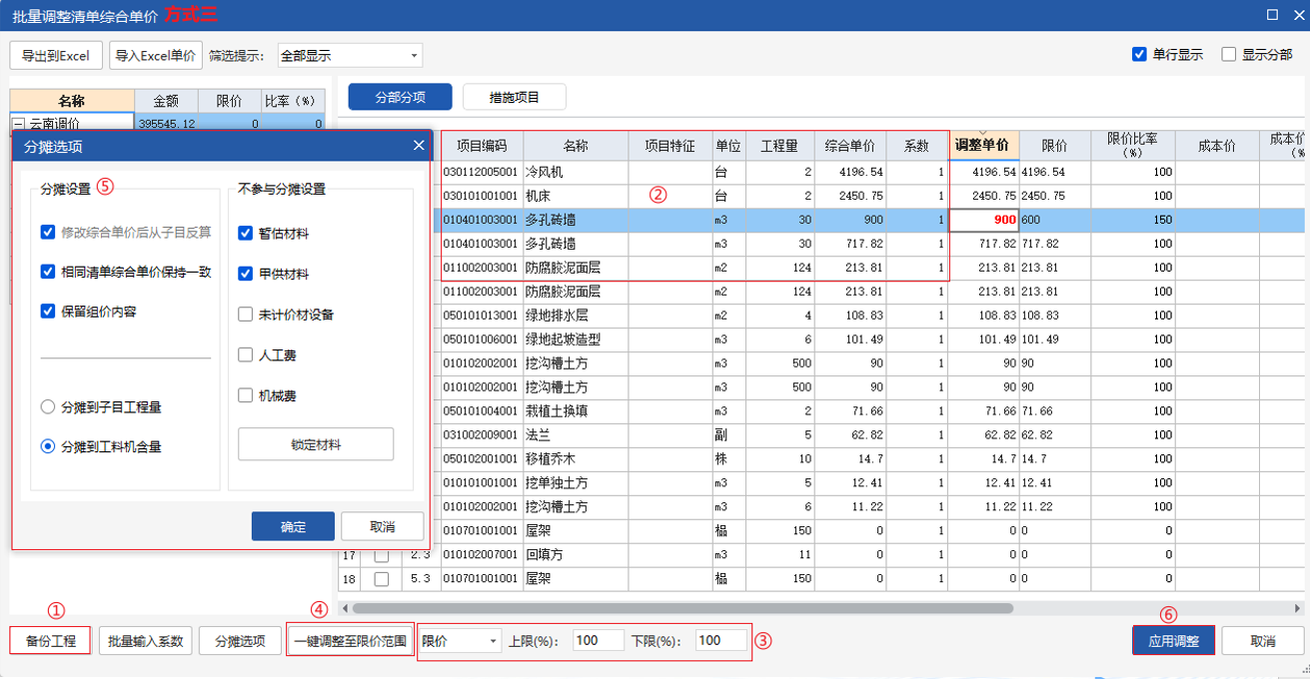This screenshot has width=1310, height=679.
Task: Click 综合单价 column header
Action: pos(850,146)
